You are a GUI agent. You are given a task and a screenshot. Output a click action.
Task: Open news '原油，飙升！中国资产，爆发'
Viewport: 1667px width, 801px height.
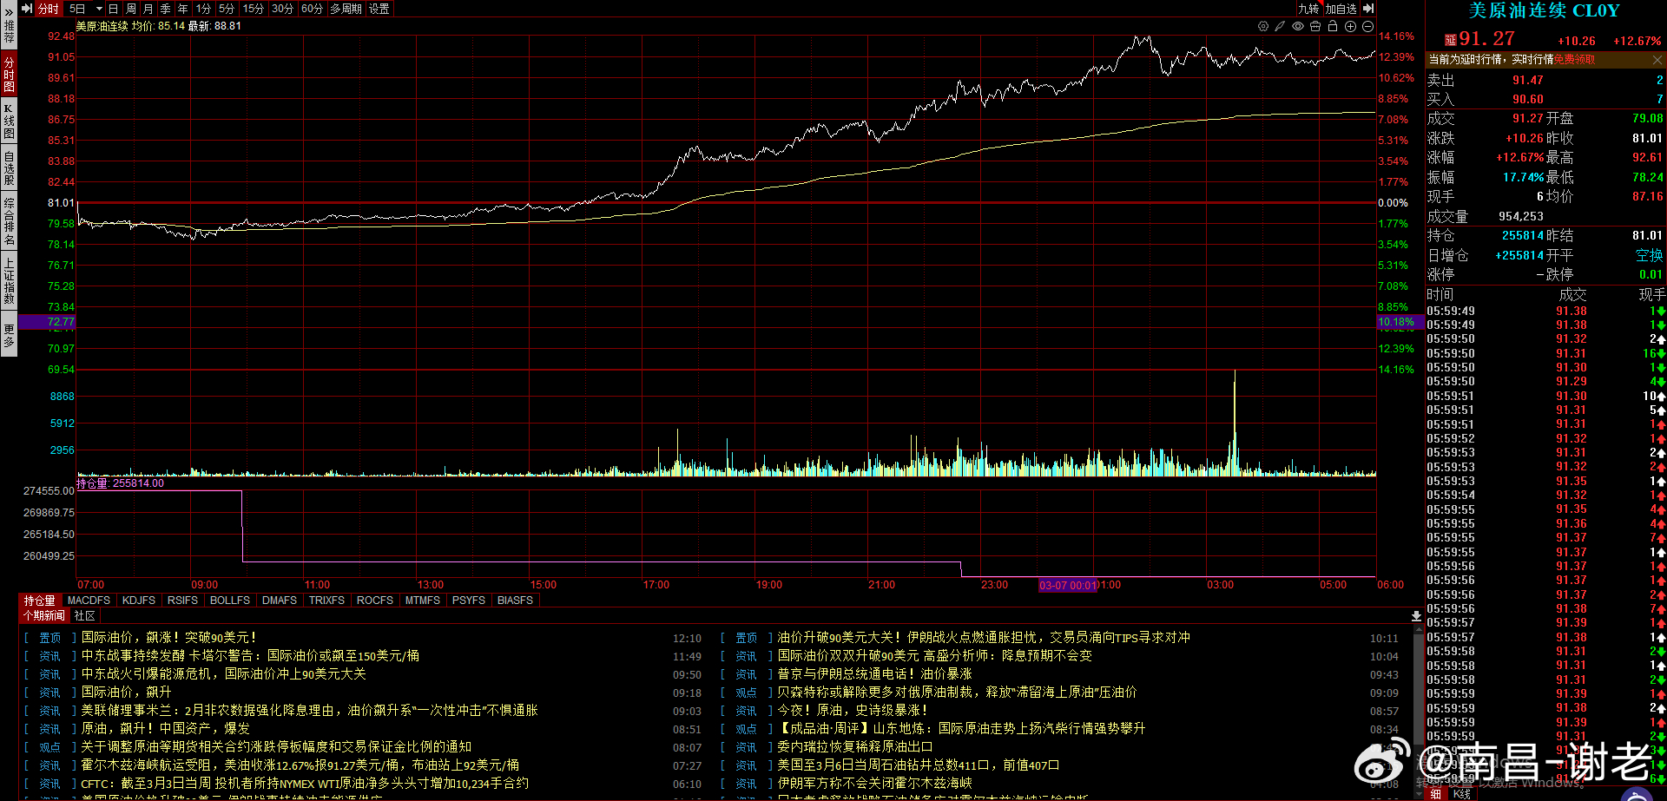tap(166, 729)
